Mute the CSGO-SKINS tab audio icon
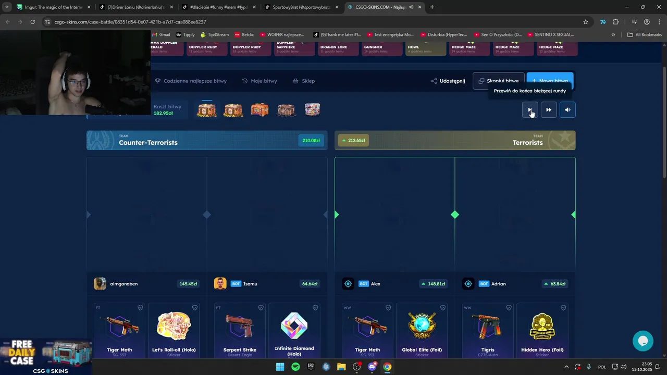 tap(411, 7)
